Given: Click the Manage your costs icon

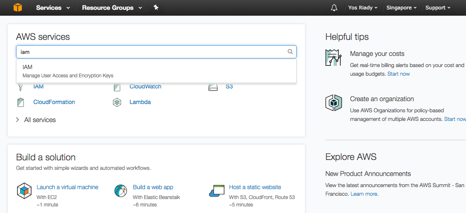Looking at the screenshot, I should click(x=334, y=58).
